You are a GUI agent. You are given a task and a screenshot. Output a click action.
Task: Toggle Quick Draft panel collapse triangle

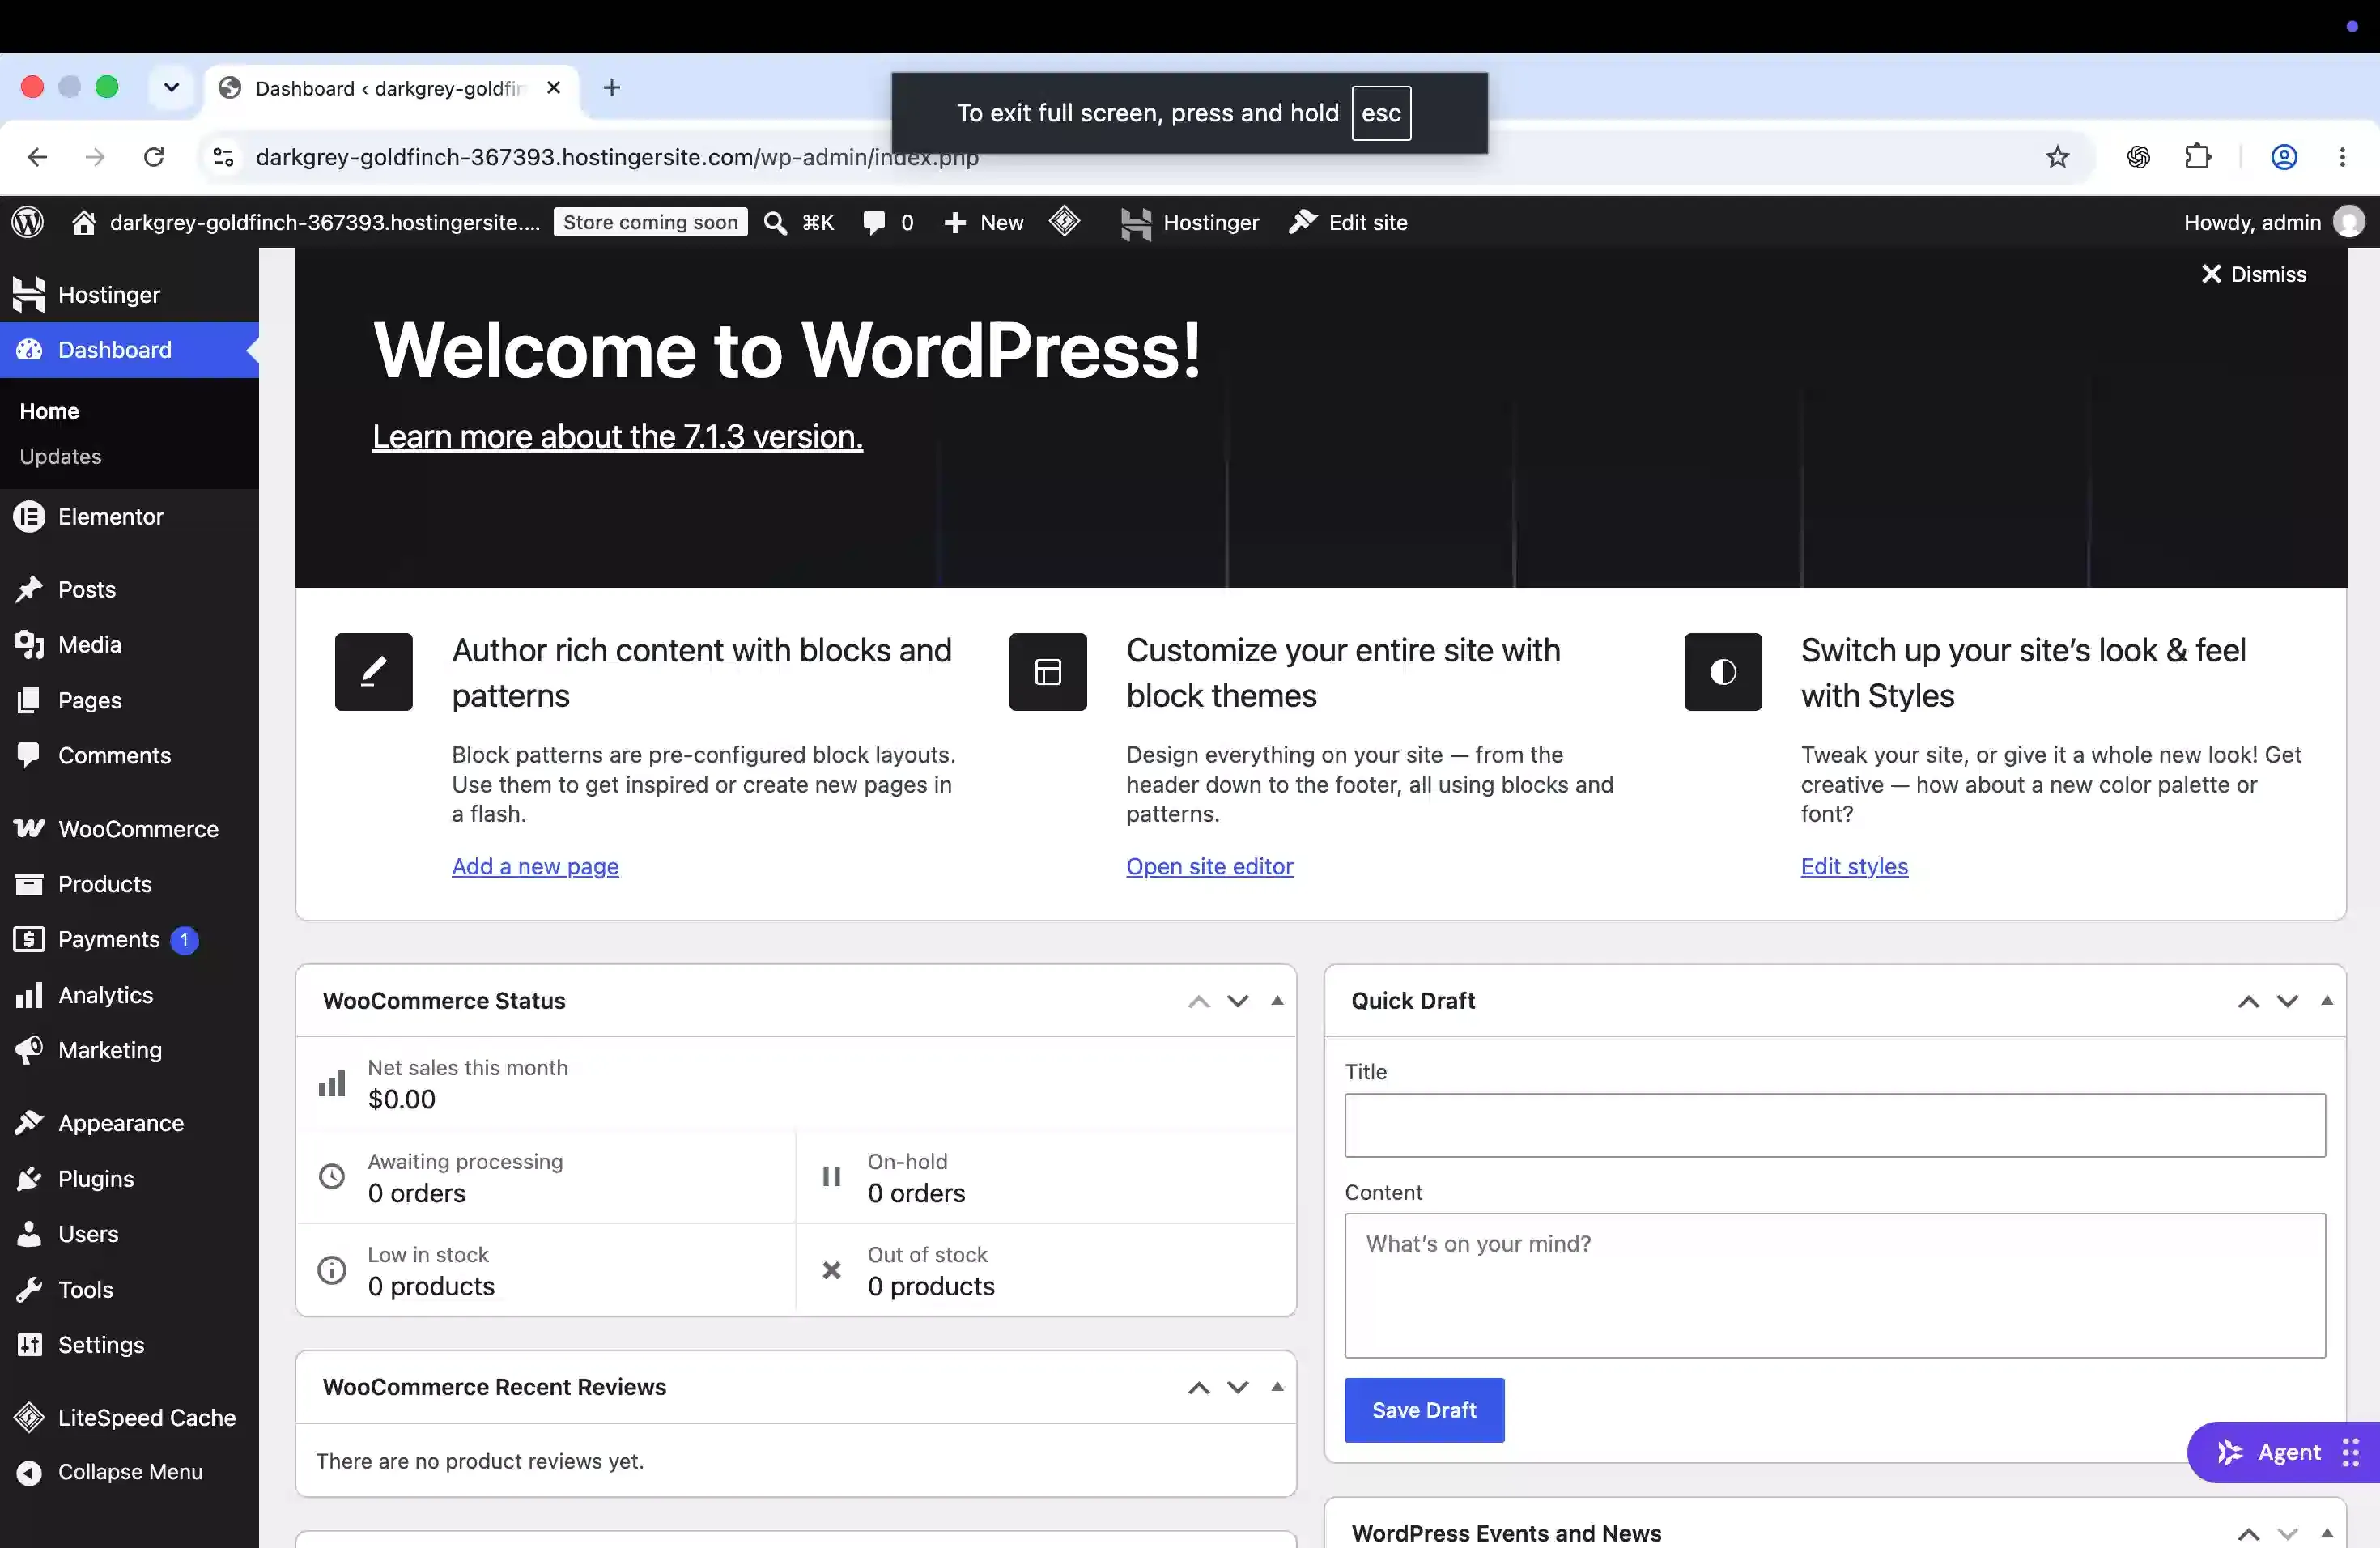(x=2327, y=1000)
